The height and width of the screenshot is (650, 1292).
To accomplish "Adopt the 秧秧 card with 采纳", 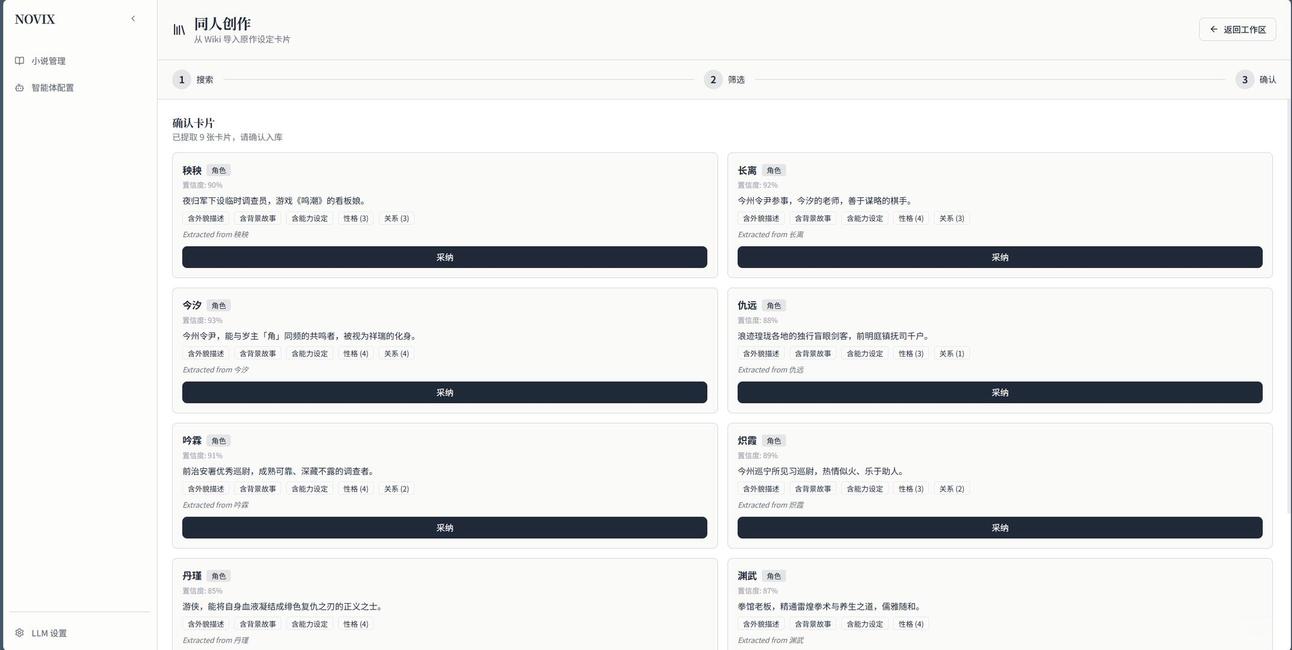I will point(445,257).
